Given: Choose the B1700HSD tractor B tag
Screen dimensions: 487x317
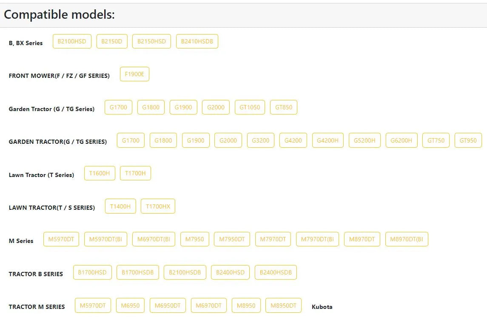Looking at the screenshot, I should click(92, 273).
